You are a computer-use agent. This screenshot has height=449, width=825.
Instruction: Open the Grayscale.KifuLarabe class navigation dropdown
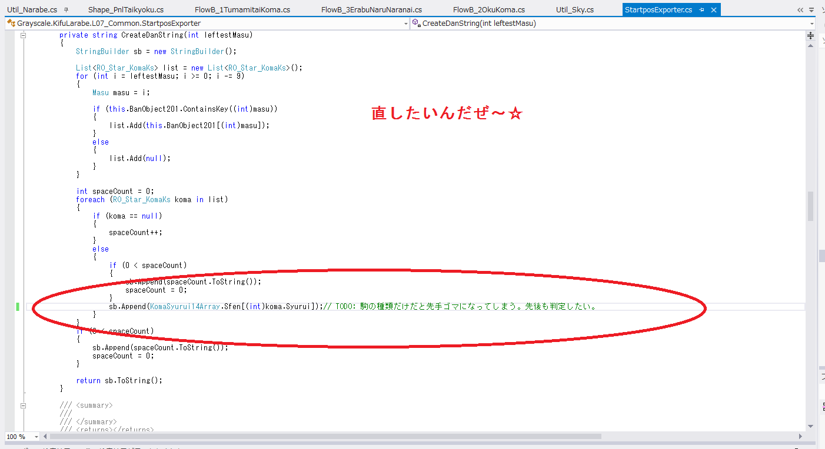(405, 24)
